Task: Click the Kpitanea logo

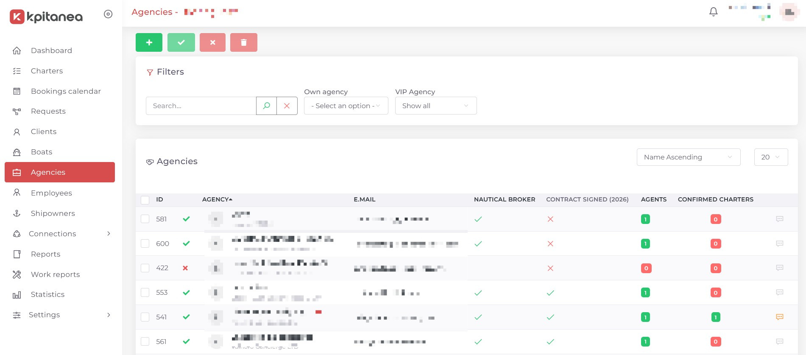Action: tap(46, 17)
